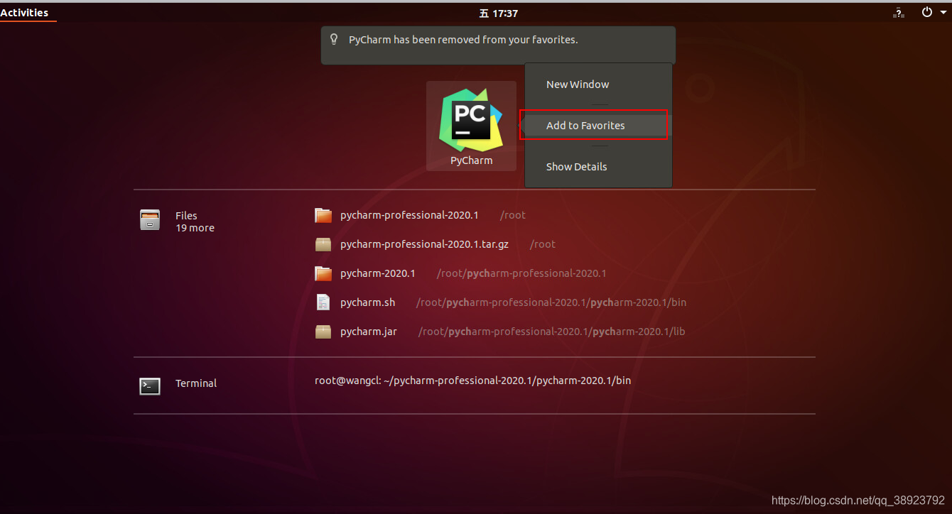Open the PyCharm application icon

[471, 126]
